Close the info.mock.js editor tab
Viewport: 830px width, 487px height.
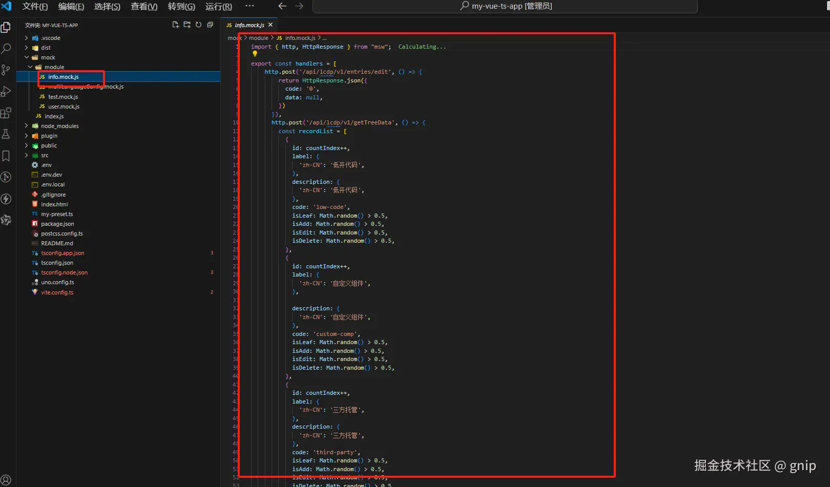pos(271,25)
